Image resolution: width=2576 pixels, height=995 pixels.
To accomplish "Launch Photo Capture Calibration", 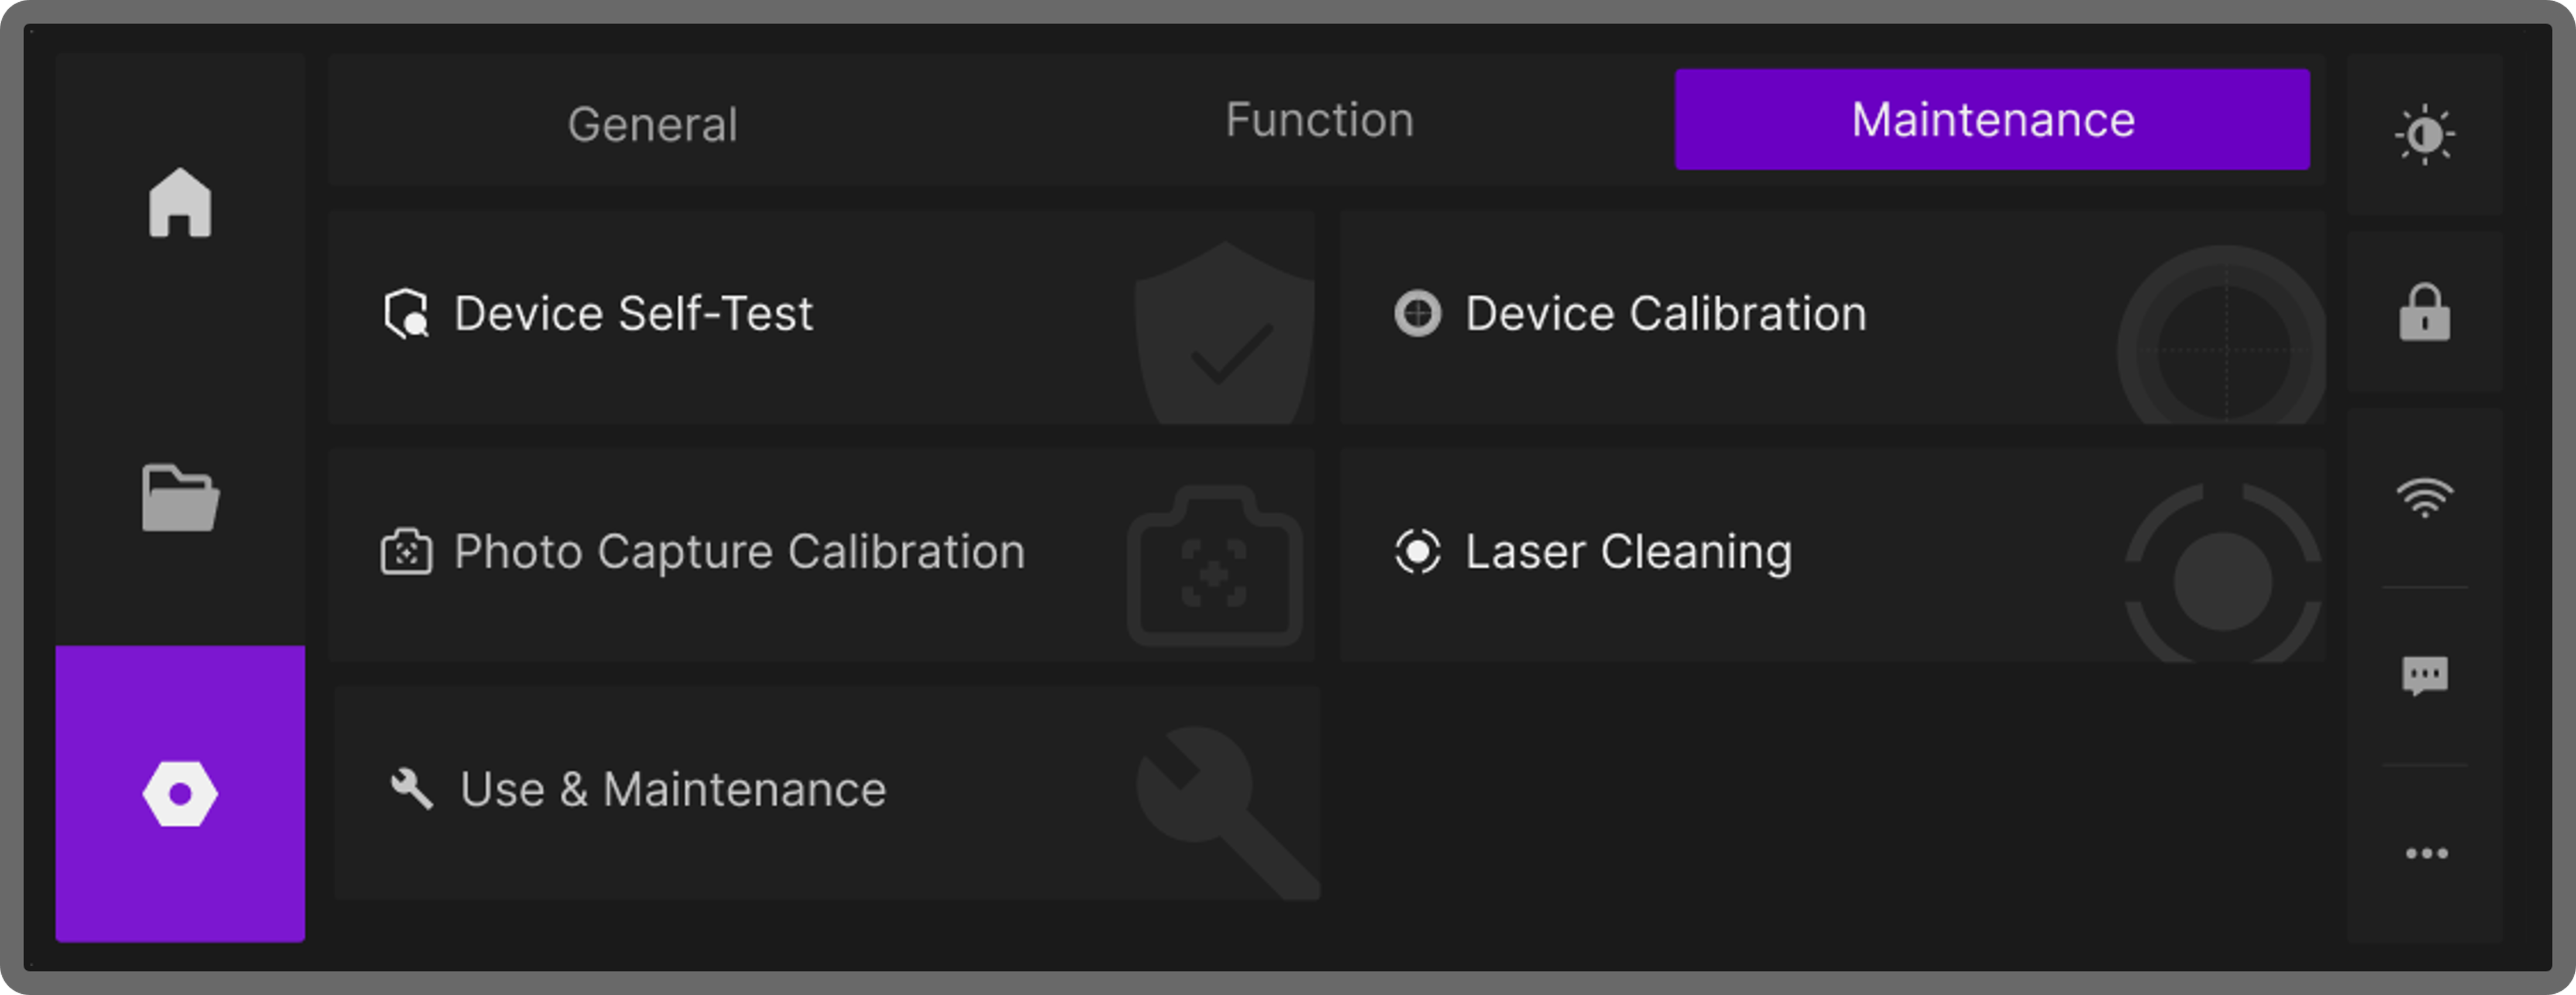I will pos(739,552).
